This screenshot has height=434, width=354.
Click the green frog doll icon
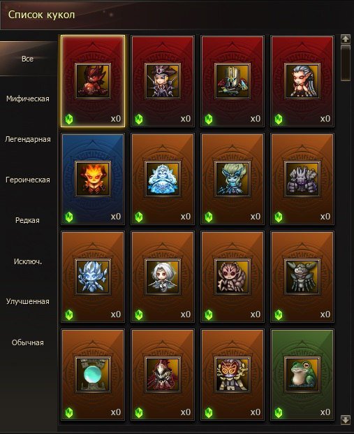[x=302, y=375]
